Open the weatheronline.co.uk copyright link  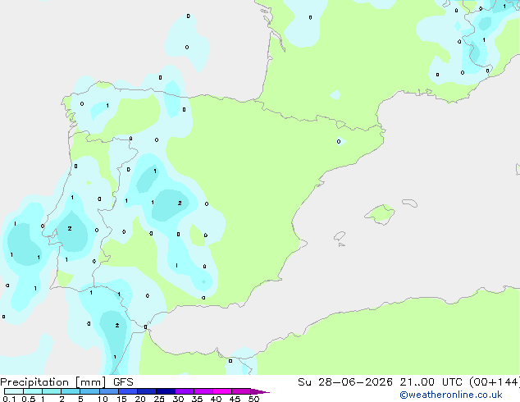[x=450, y=395]
